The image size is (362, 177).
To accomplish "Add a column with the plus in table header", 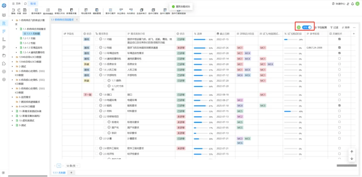I will [x=354, y=34].
